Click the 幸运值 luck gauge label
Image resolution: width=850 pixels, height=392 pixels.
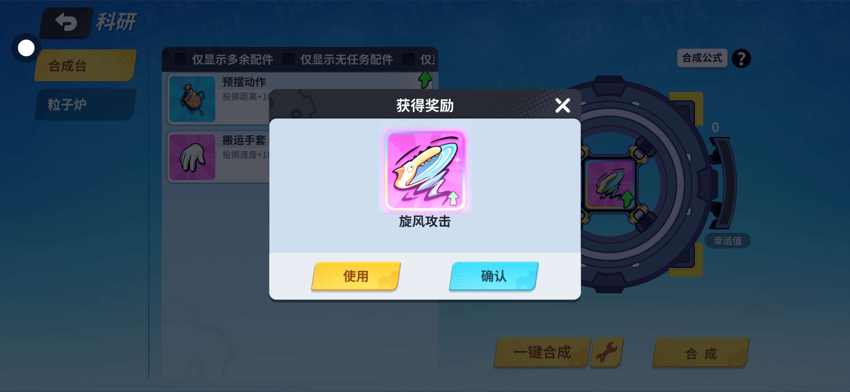728,241
